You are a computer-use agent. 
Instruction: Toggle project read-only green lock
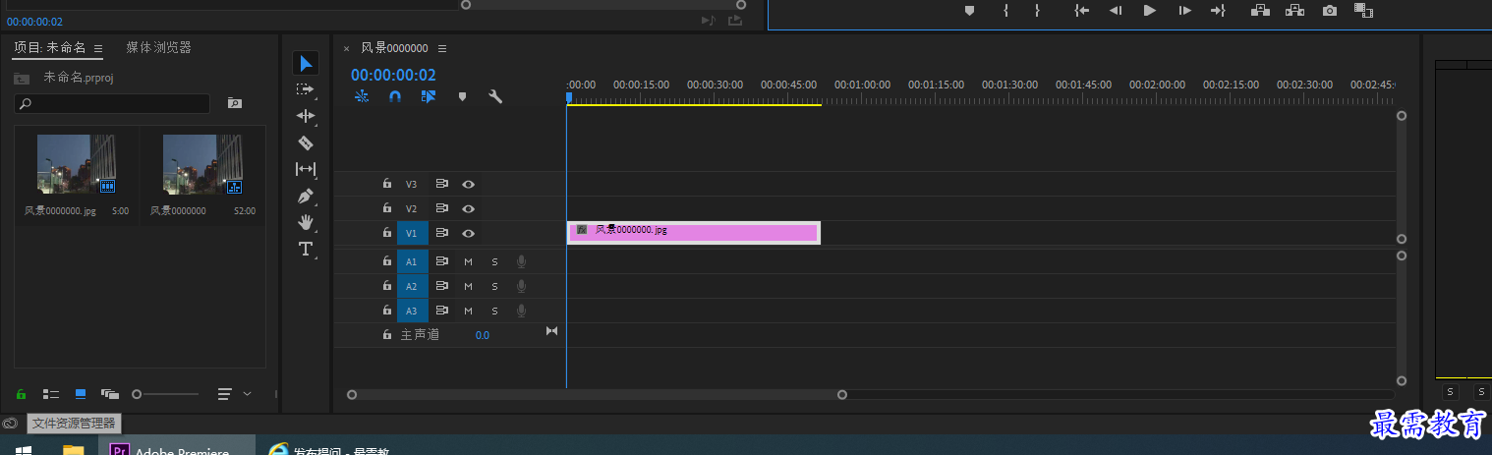point(20,393)
